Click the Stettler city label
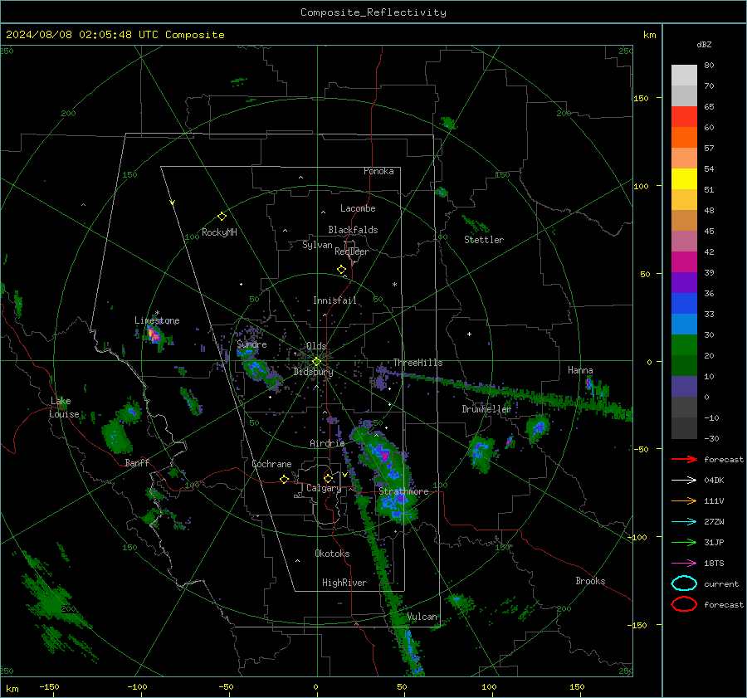Screen dimensions: 747x698 [484, 240]
